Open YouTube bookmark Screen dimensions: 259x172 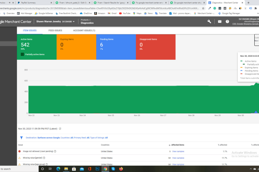125,13
